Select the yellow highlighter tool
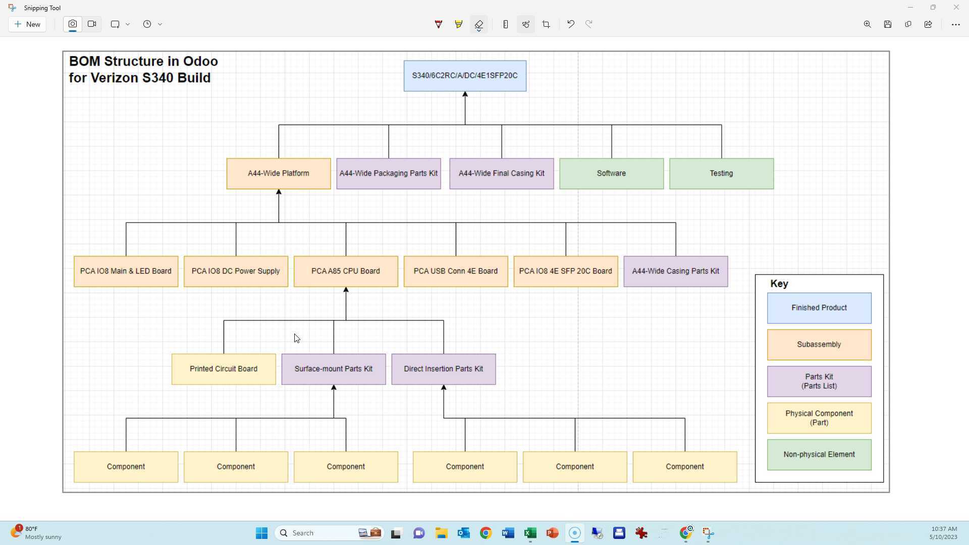This screenshot has width=969, height=545. [458, 24]
